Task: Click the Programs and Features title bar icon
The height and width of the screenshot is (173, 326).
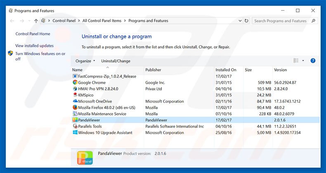Action: pyautogui.click(x=11, y=11)
